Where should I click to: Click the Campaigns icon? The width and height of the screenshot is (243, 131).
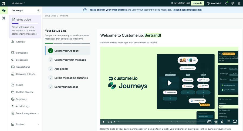pos(13,53)
